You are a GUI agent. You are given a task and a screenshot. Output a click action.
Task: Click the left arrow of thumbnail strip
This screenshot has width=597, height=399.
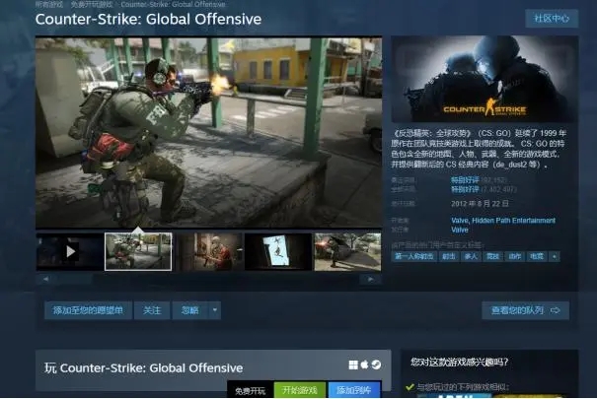pyautogui.click(x=45, y=279)
